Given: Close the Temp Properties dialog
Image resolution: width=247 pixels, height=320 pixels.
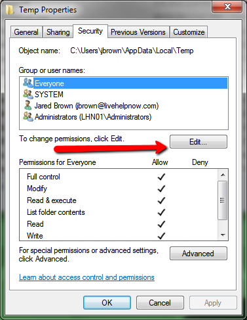Looking at the screenshot, I should 227,7.
